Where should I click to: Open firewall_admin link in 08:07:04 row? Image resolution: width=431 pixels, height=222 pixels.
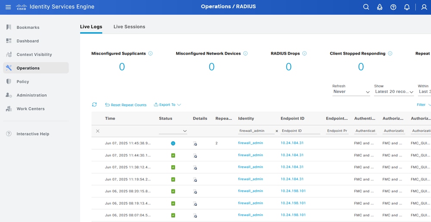coord(250,215)
